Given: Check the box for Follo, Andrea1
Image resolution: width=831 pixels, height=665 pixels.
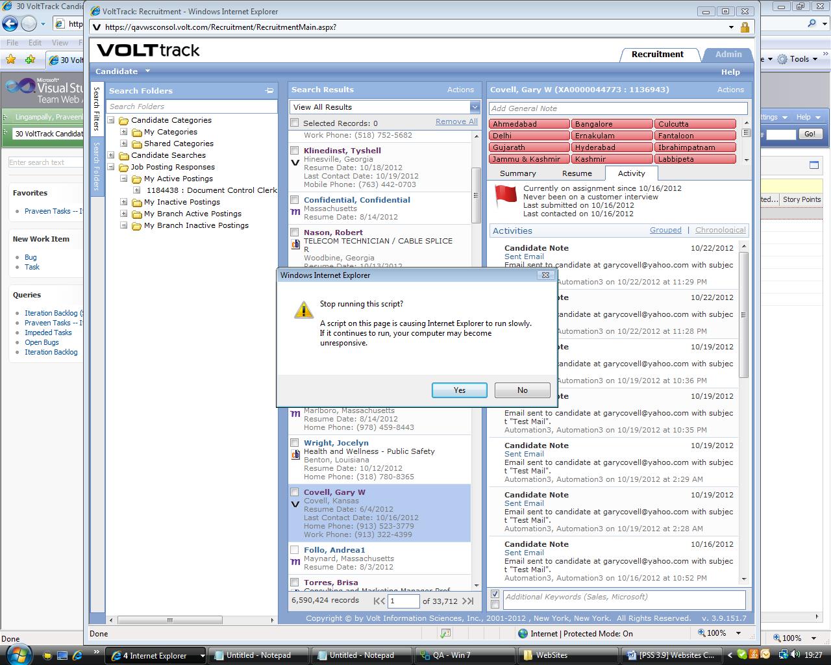Looking at the screenshot, I should point(295,550).
